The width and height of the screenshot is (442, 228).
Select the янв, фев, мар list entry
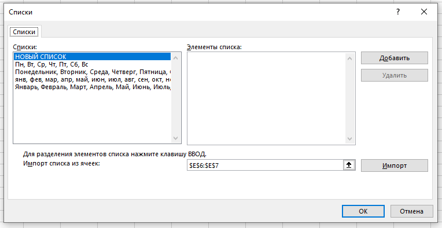point(93,79)
